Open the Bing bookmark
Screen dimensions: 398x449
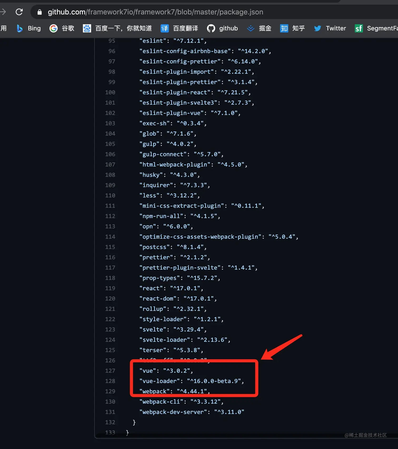point(29,28)
